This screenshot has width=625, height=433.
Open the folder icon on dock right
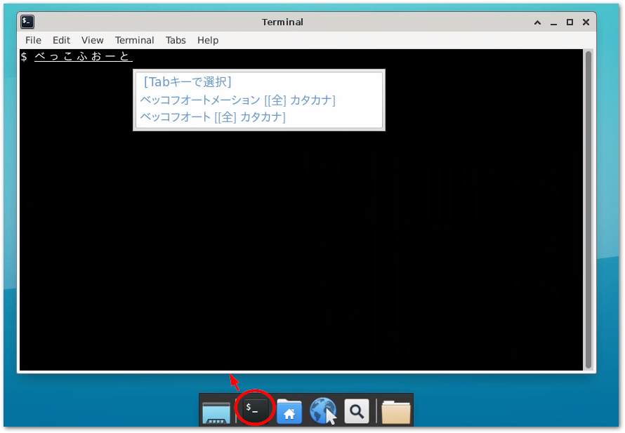396,412
